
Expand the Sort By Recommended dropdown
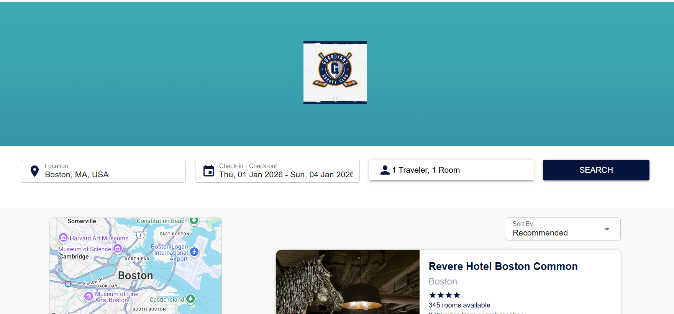(563, 229)
